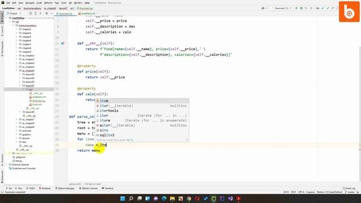Screen dimensions: 361x203
Task: Open the Tools menu
Action: [64, 3]
